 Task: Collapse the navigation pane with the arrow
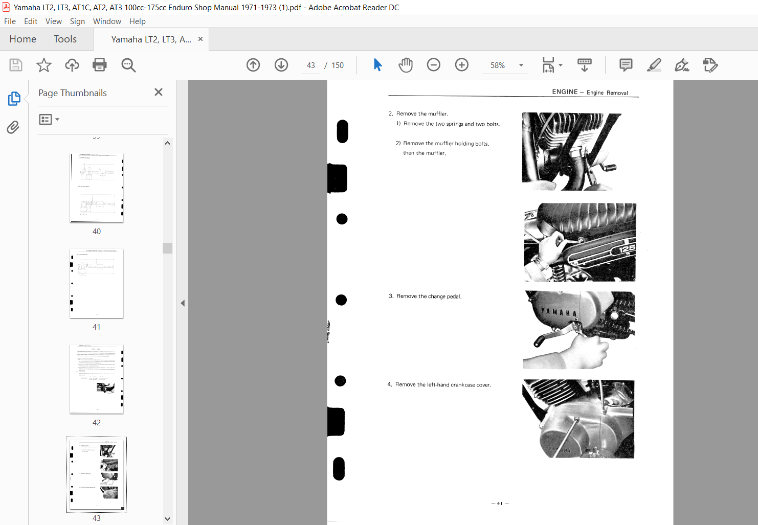(183, 303)
